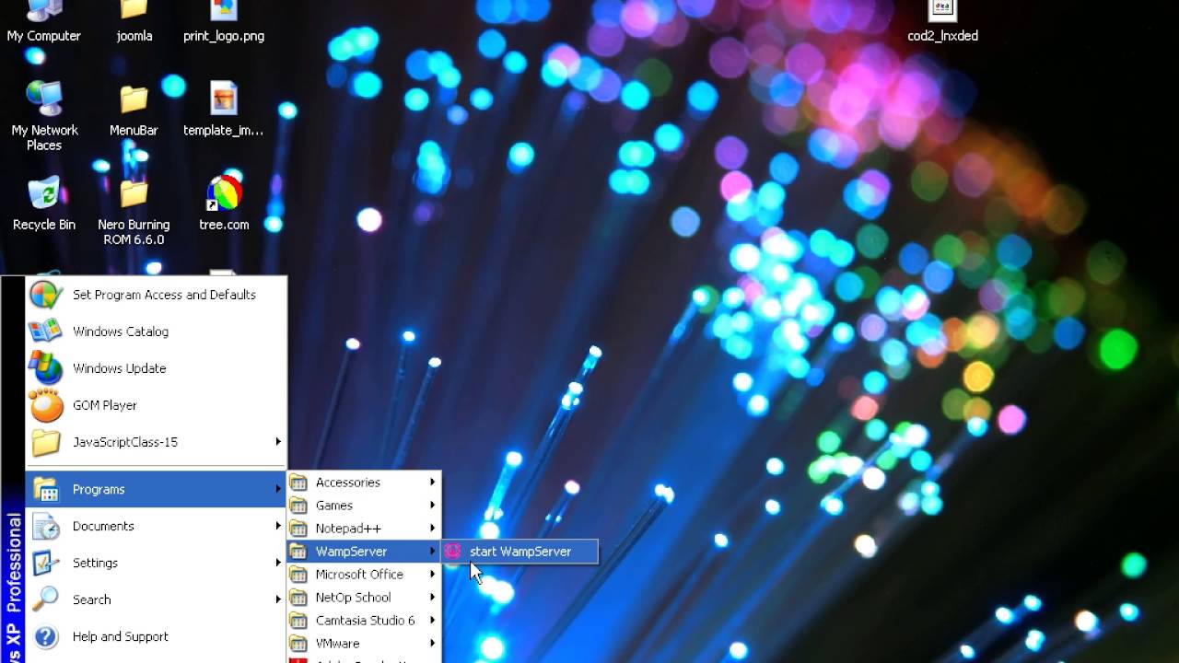The image size is (1179, 663).
Task: Select My Computer desktop icon
Action: (x=44, y=22)
